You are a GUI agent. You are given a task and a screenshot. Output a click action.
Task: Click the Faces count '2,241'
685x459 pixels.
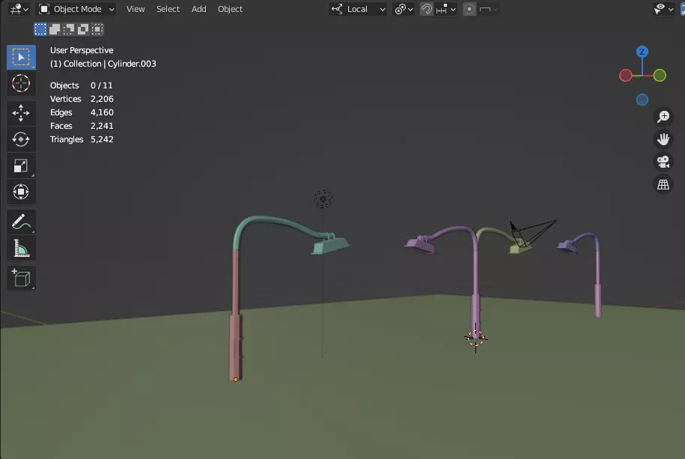[102, 126]
